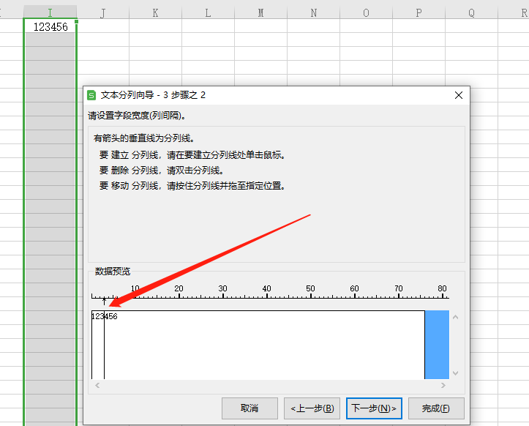The width and height of the screenshot is (529, 426).
Task: Click the left arrow of the horizontal preview scrollbar
Action: click(x=97, y=385)
